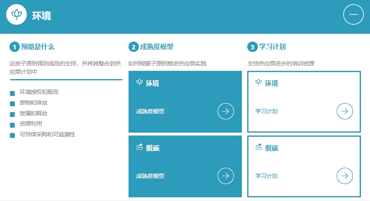Click the 成熟度模型 label in the 环境 card

pyautogui.click(x=150, y=111)
